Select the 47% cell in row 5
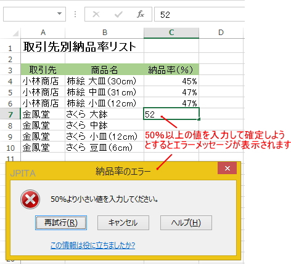291x264 pixels. tap(171, 92)
